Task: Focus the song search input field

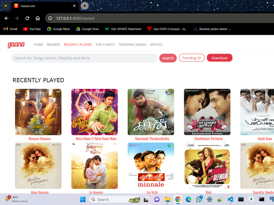Action: (x=84, y=58)
